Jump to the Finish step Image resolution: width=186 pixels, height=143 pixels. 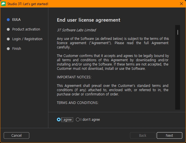click(x=16, y=49)
